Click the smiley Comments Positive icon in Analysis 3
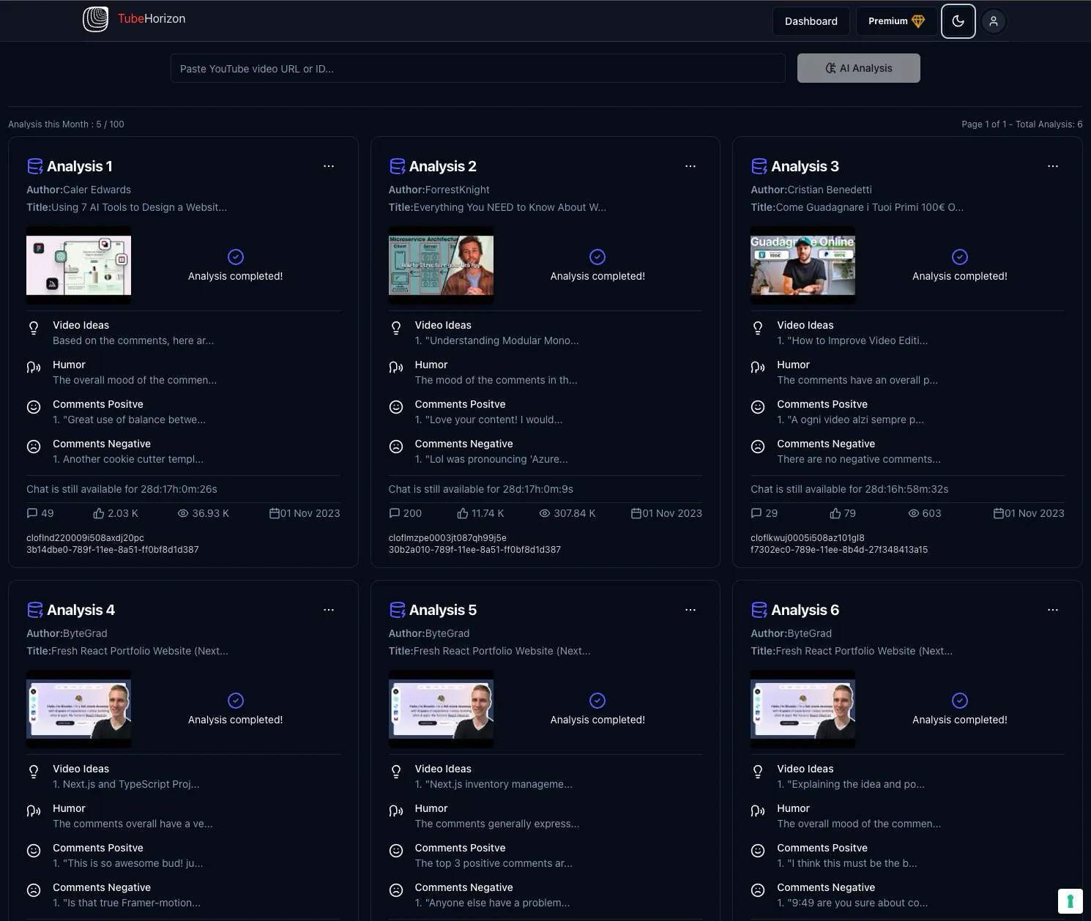This screenshot has height=921, width=1091. 758,407
